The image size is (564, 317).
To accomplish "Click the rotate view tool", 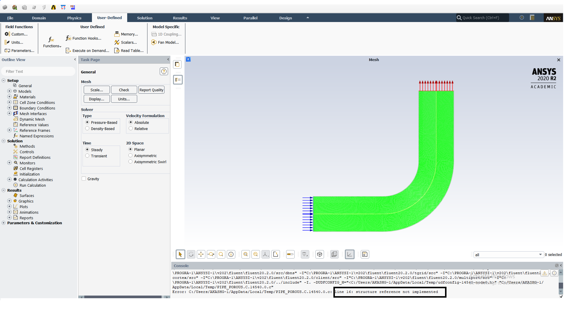I will (191, 254).
